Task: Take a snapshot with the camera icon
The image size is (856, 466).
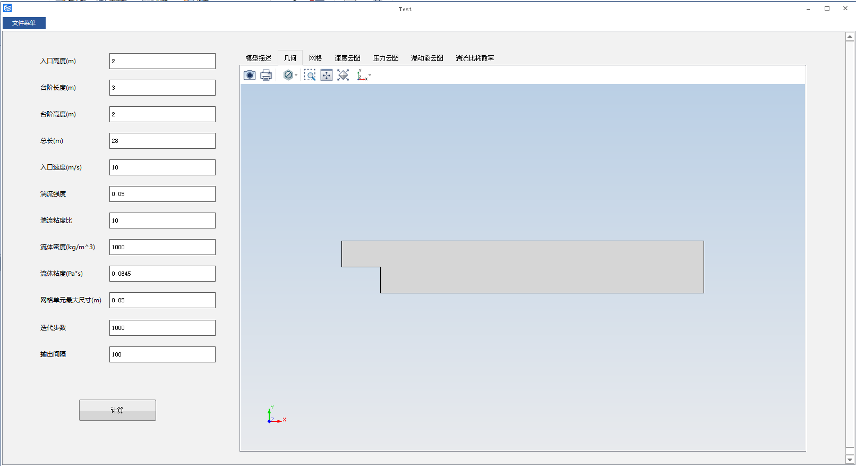Action: 250,75
